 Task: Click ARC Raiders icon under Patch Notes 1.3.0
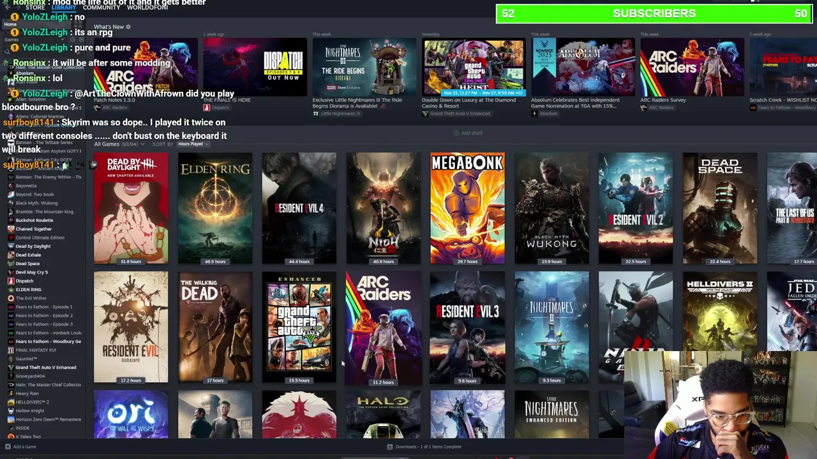(x=97, y=108)
